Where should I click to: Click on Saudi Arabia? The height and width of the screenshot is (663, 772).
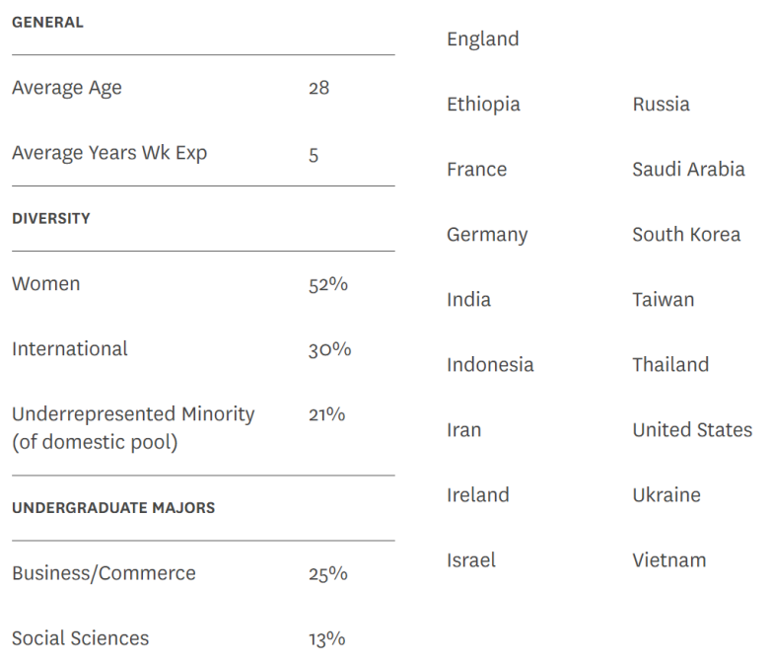coord(688,170)
